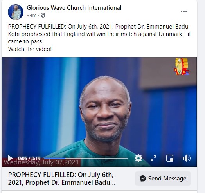Viewport: 205px width, 193px height.
Task: Open the 34m post timestamp
Action: pyautogui.click(x=32, y=16)
